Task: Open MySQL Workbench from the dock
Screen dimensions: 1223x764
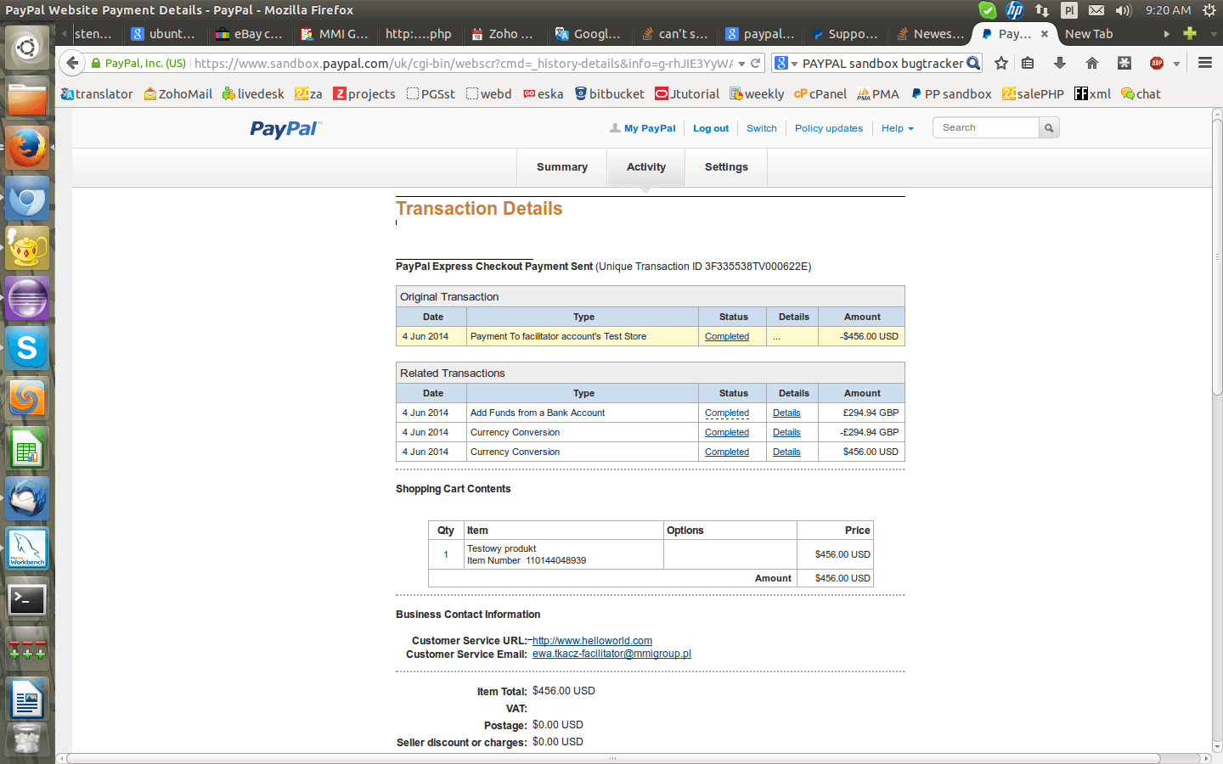Action: [27, 548]
